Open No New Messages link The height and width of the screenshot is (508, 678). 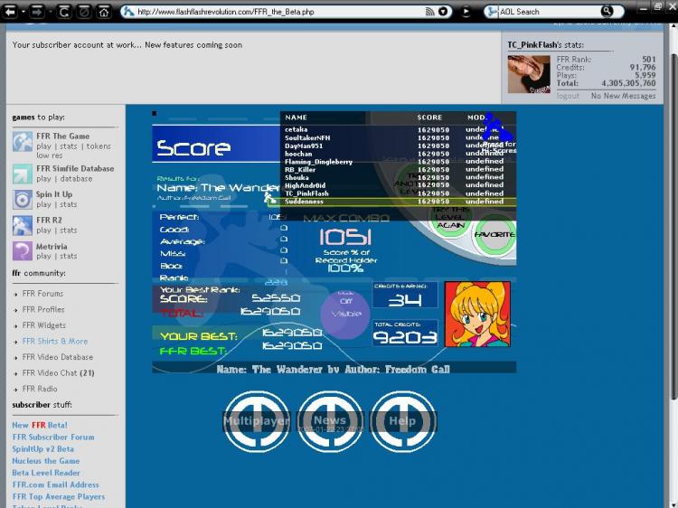point(623,96)
